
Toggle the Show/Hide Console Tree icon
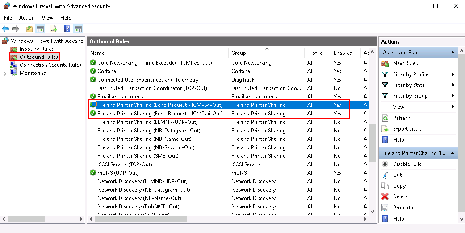click(x=40, y=29)
